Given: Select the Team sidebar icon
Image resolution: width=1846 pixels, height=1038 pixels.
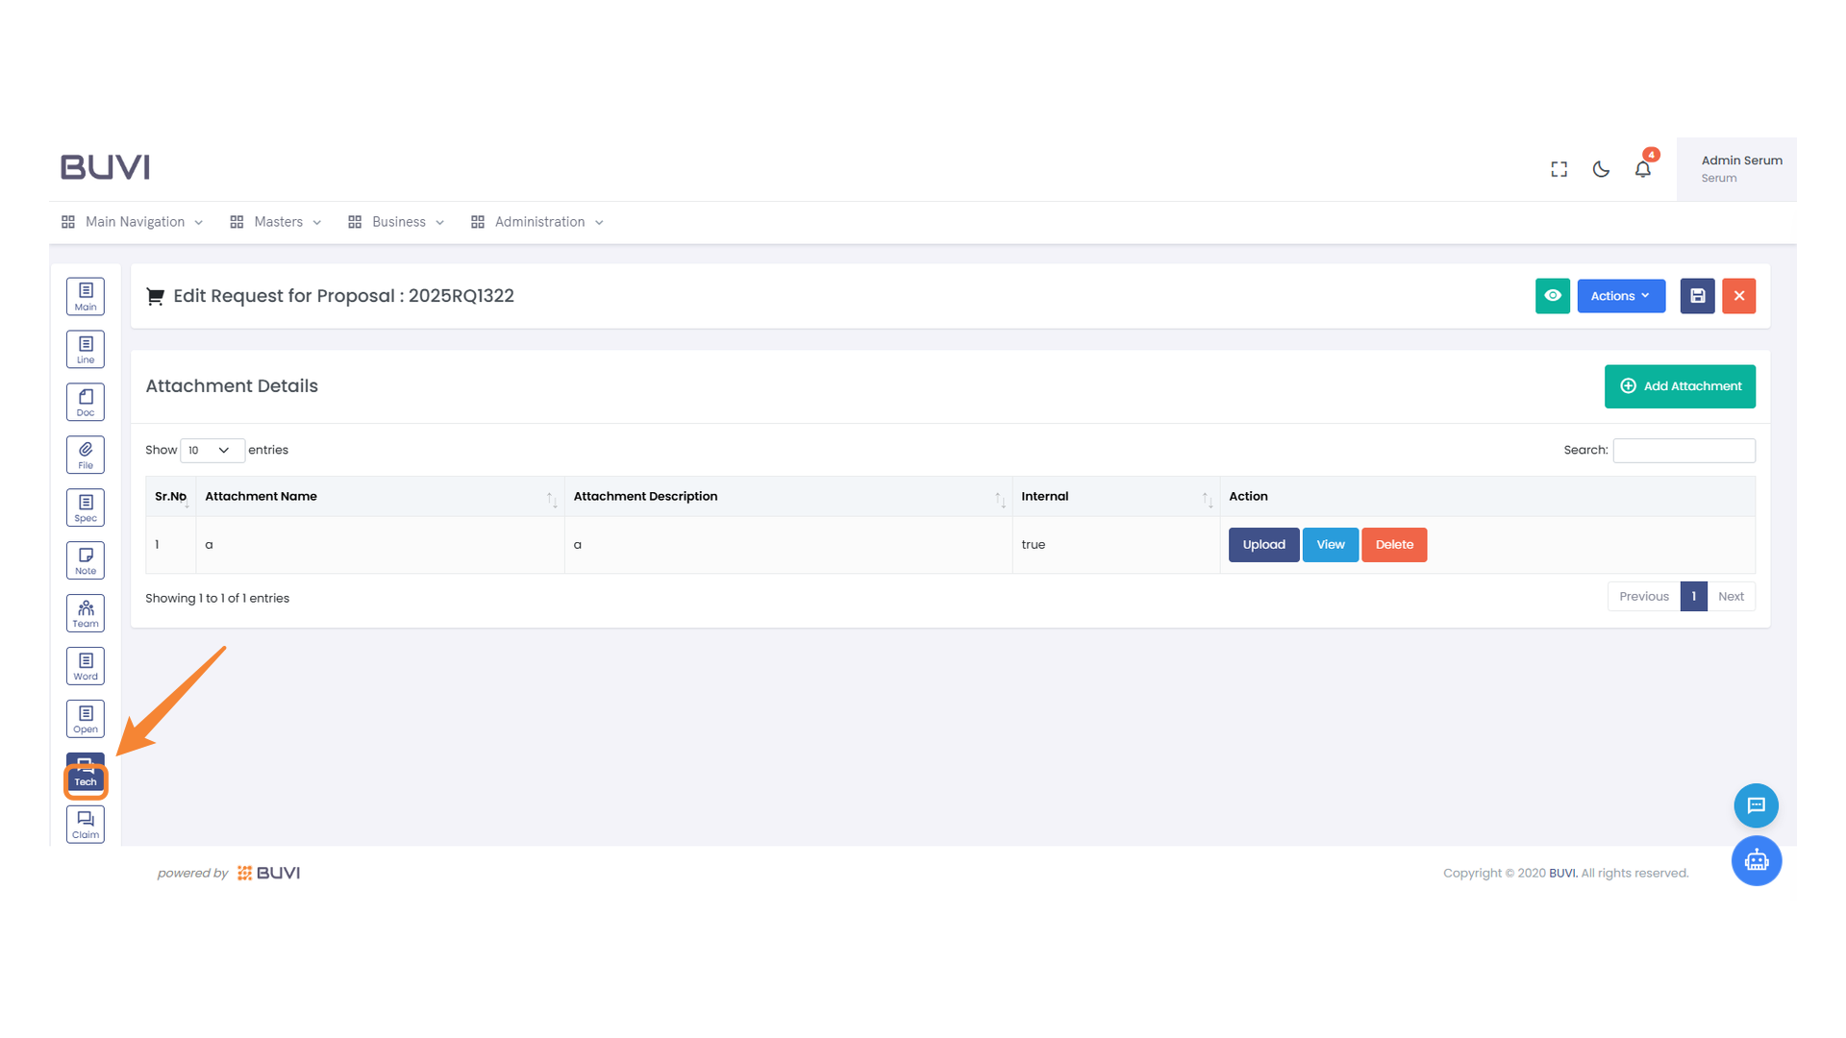Looking at the screenshot, I should click(86, 613).
